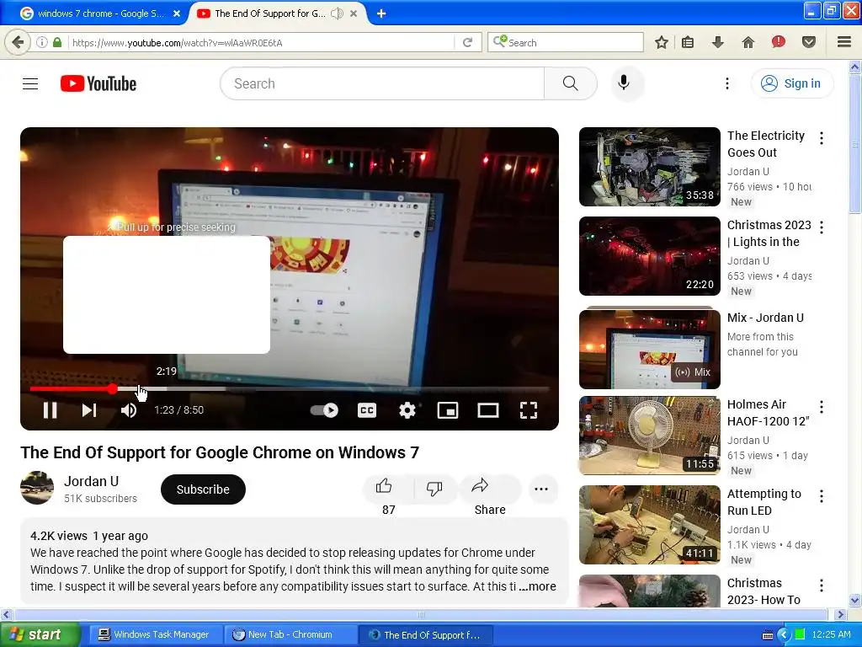Switch to New Tab - Chromium window

coord(290,634)
